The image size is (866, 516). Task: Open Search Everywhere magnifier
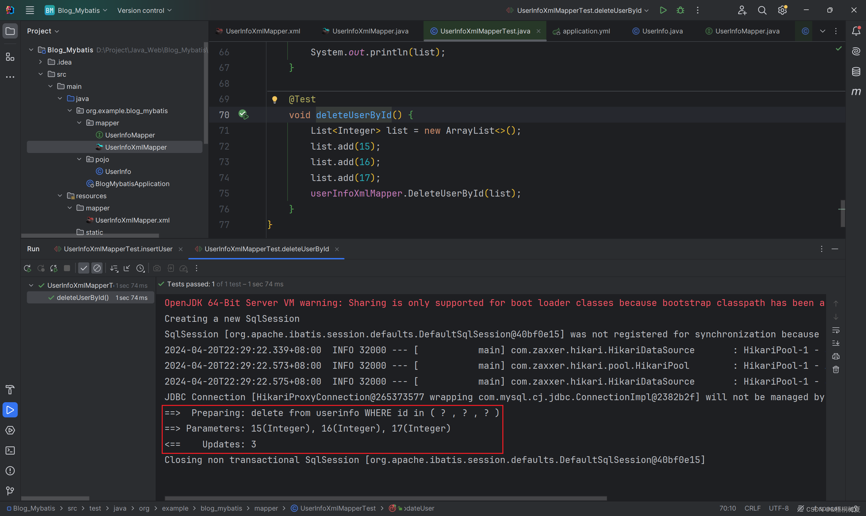point(762,10)
